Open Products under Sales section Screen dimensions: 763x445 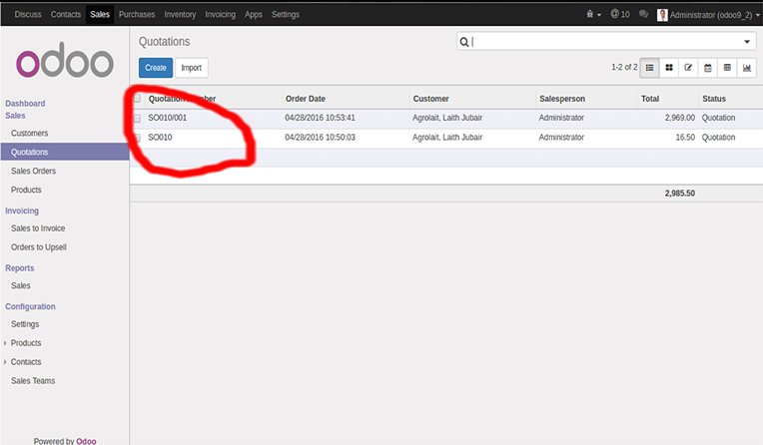(26, 191)
